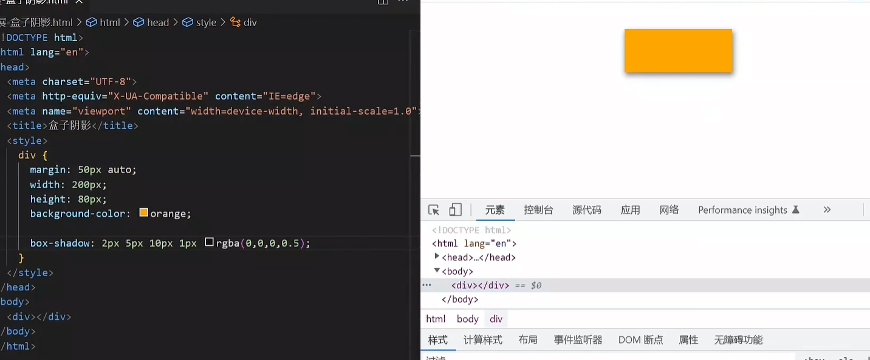The height and width of the screenshot is (360, 870).
Task: Open the rgba box-shadow color swatch
Action: 210,242
